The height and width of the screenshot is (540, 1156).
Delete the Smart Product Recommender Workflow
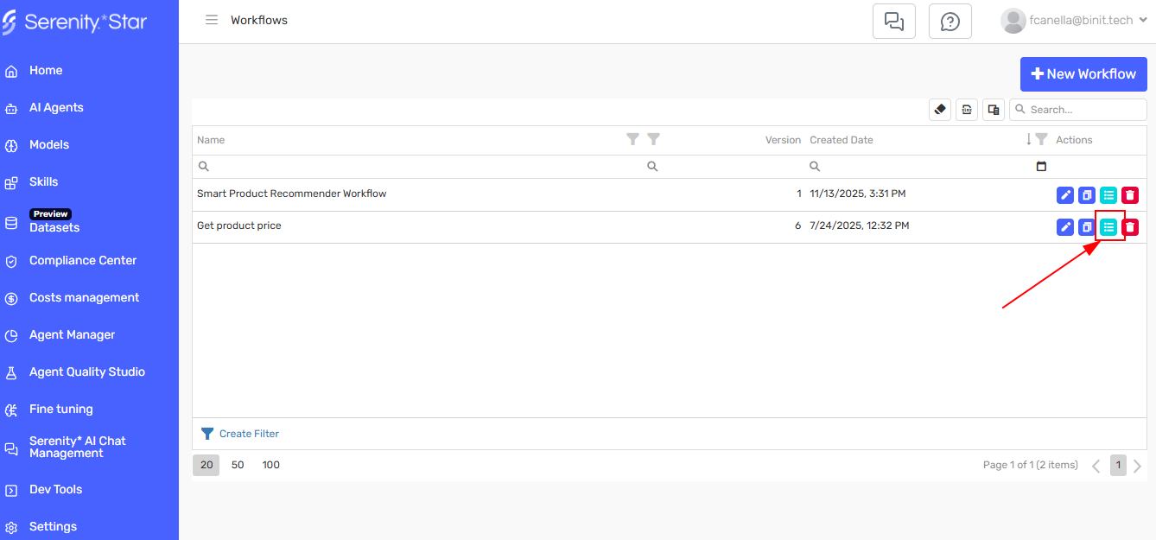[1130, 194]
